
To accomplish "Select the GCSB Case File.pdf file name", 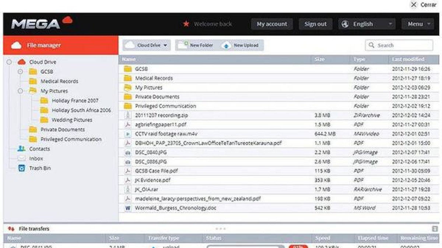I will pyautogui.click(x=157, y=171).
